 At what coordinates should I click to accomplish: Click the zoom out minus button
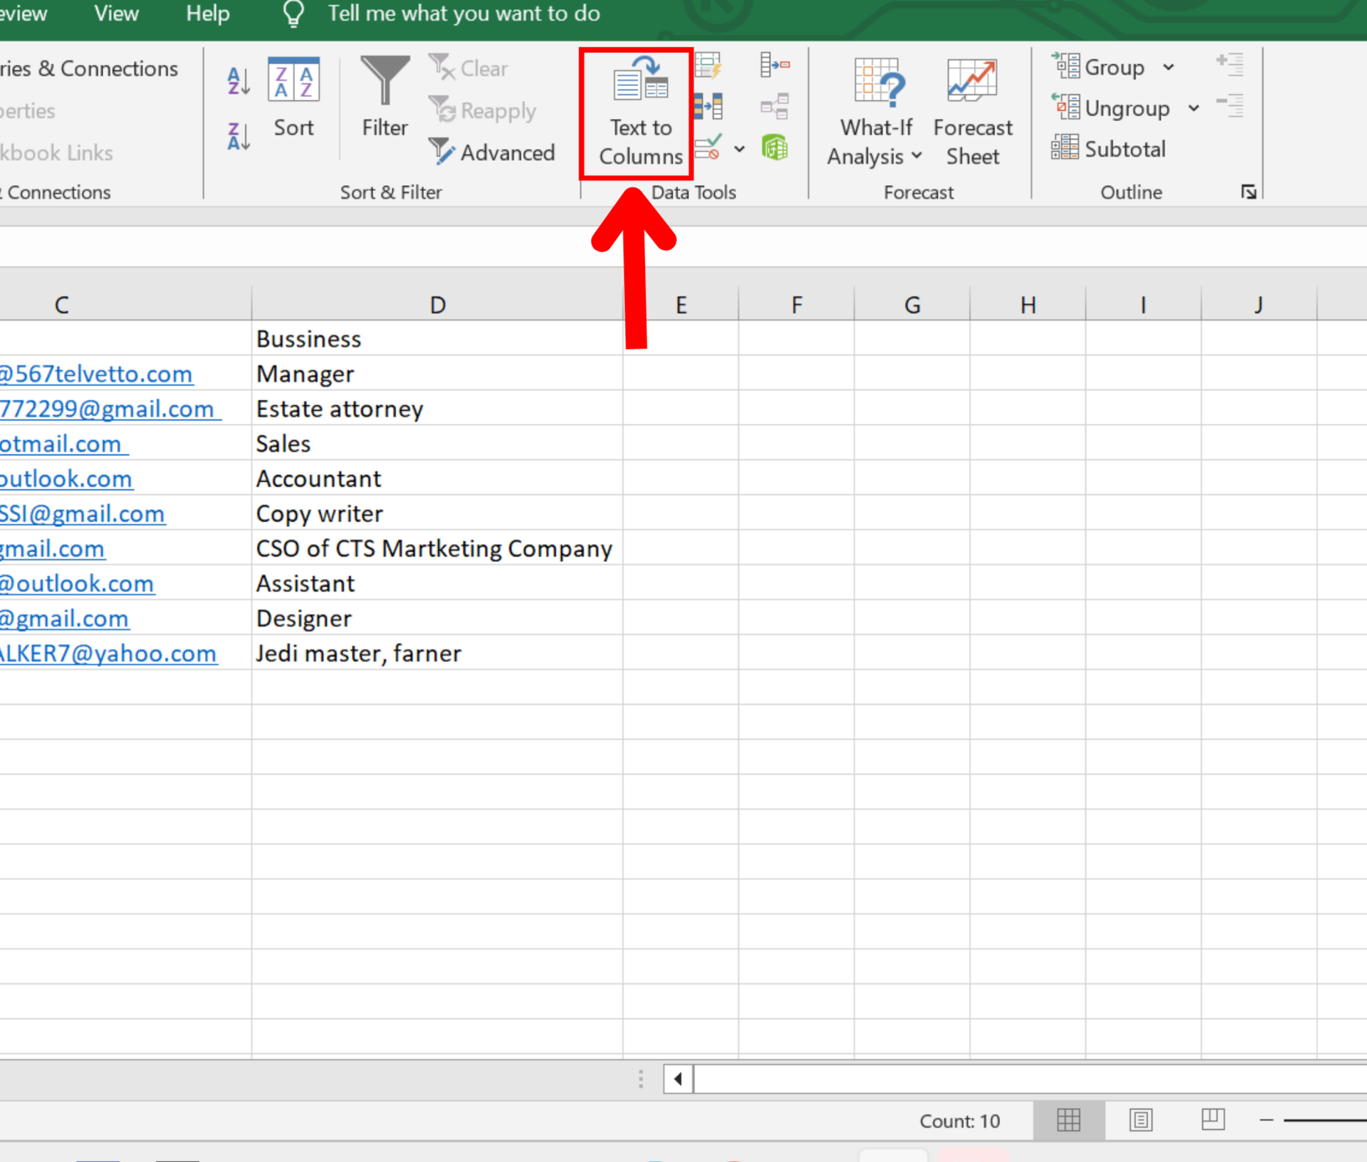(1266, 1120)
